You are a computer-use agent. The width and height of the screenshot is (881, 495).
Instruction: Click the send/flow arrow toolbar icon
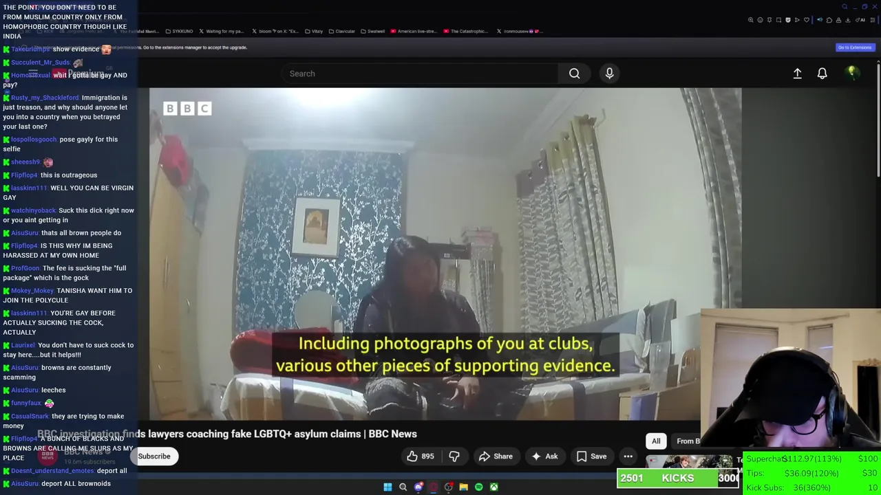(797, 20)
